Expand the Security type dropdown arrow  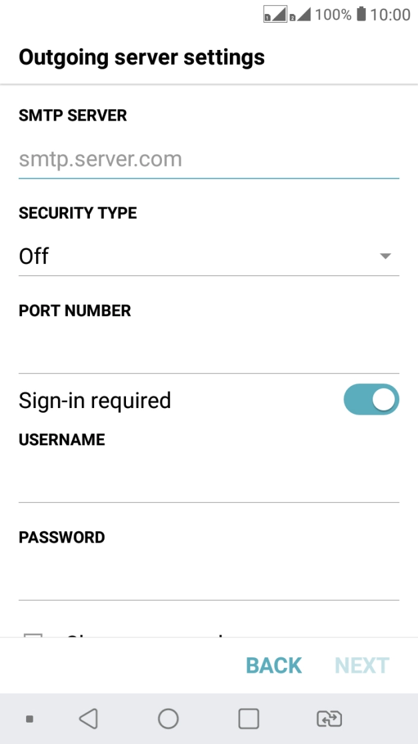tap(385, 256)
